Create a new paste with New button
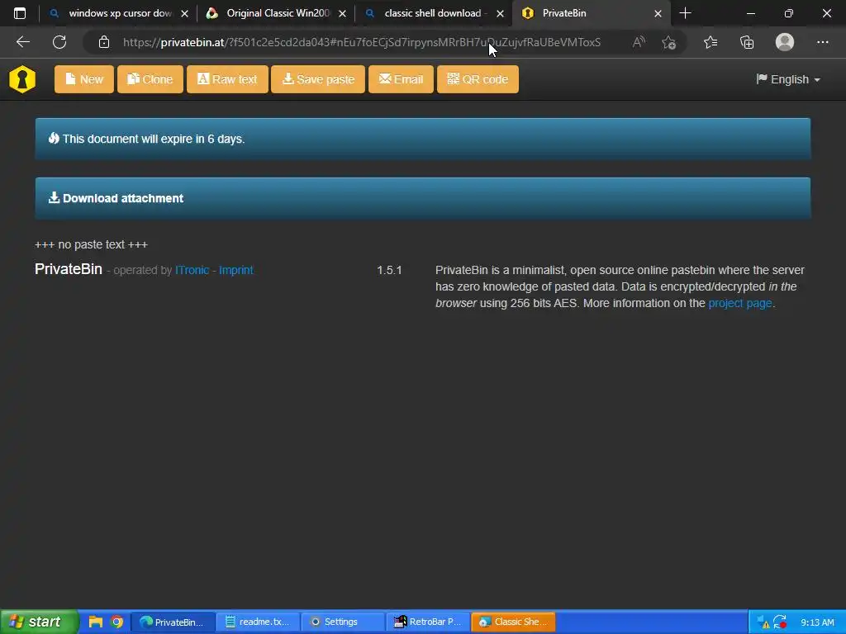The width and height of the screenshot is (846, 634). pyautogui.click(x=84, y=79)
